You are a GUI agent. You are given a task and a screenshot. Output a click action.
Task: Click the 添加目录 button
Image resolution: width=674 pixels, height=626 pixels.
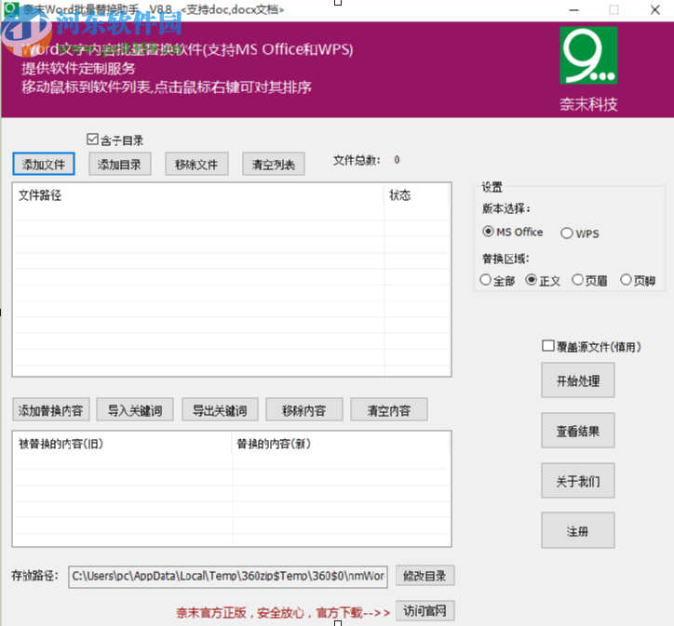(x=119, y=164)
